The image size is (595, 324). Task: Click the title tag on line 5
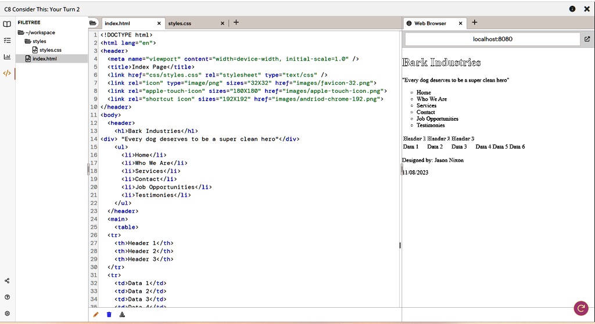click(150, 67)
